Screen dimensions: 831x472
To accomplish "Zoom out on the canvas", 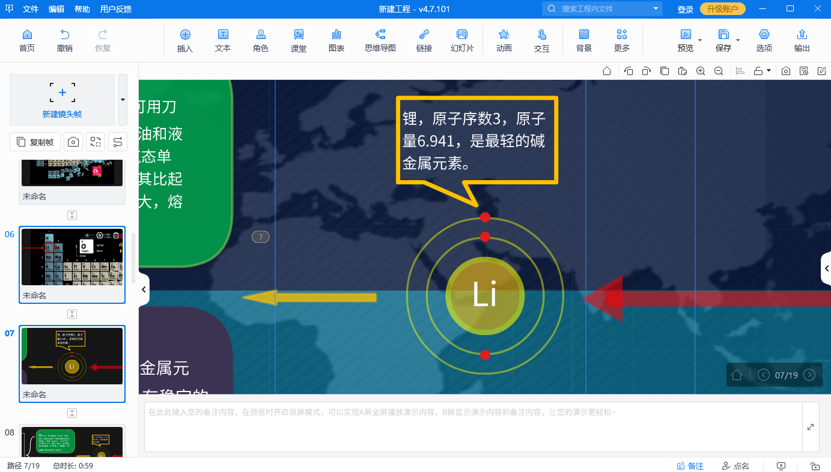I will coord(719,71).
